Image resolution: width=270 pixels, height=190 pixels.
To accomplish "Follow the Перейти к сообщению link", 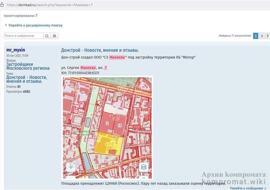I will tap(248, 188).
